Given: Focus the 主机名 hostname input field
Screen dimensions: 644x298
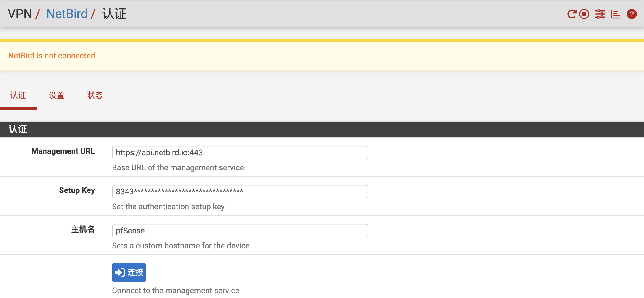Looking at the screenshot, I should [x=240, y=231].
